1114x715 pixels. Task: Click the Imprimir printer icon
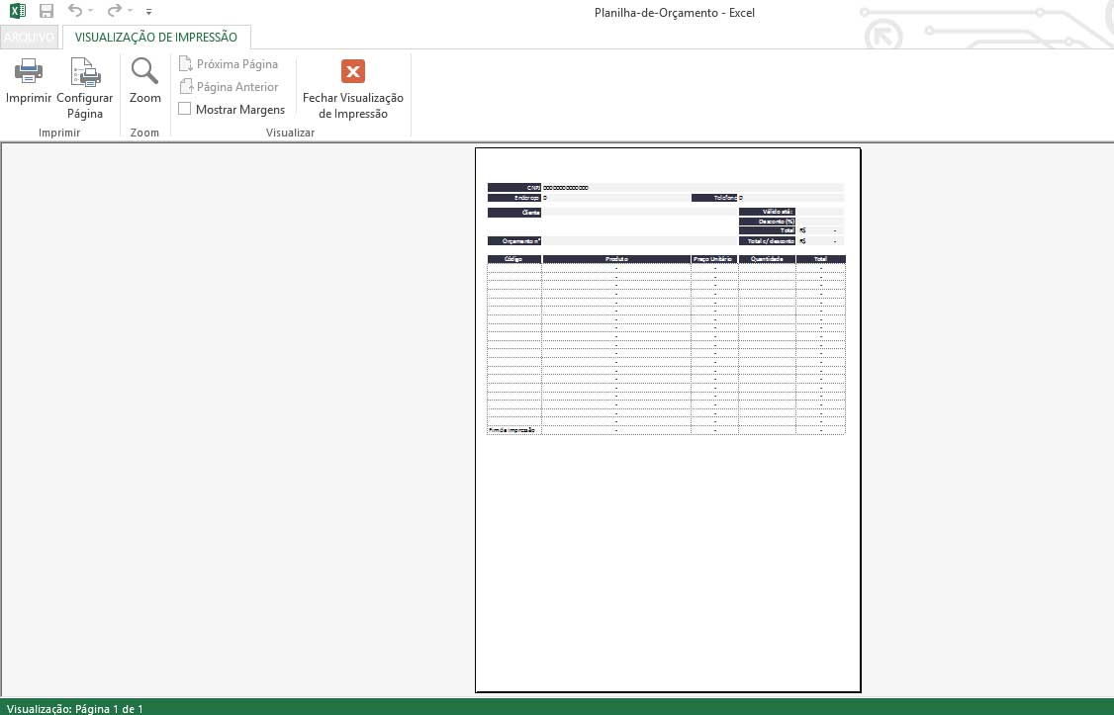28,72
